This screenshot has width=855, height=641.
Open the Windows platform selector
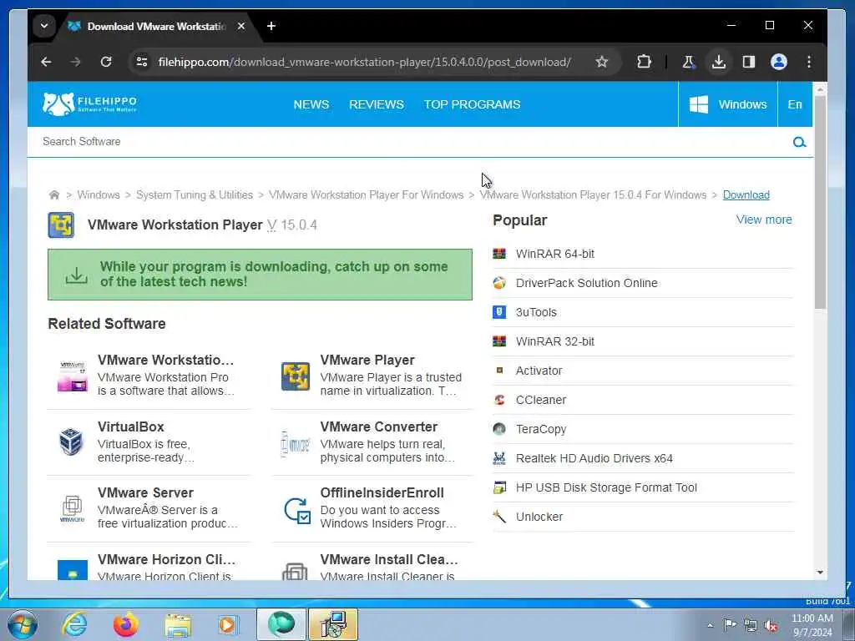[728, 104]
